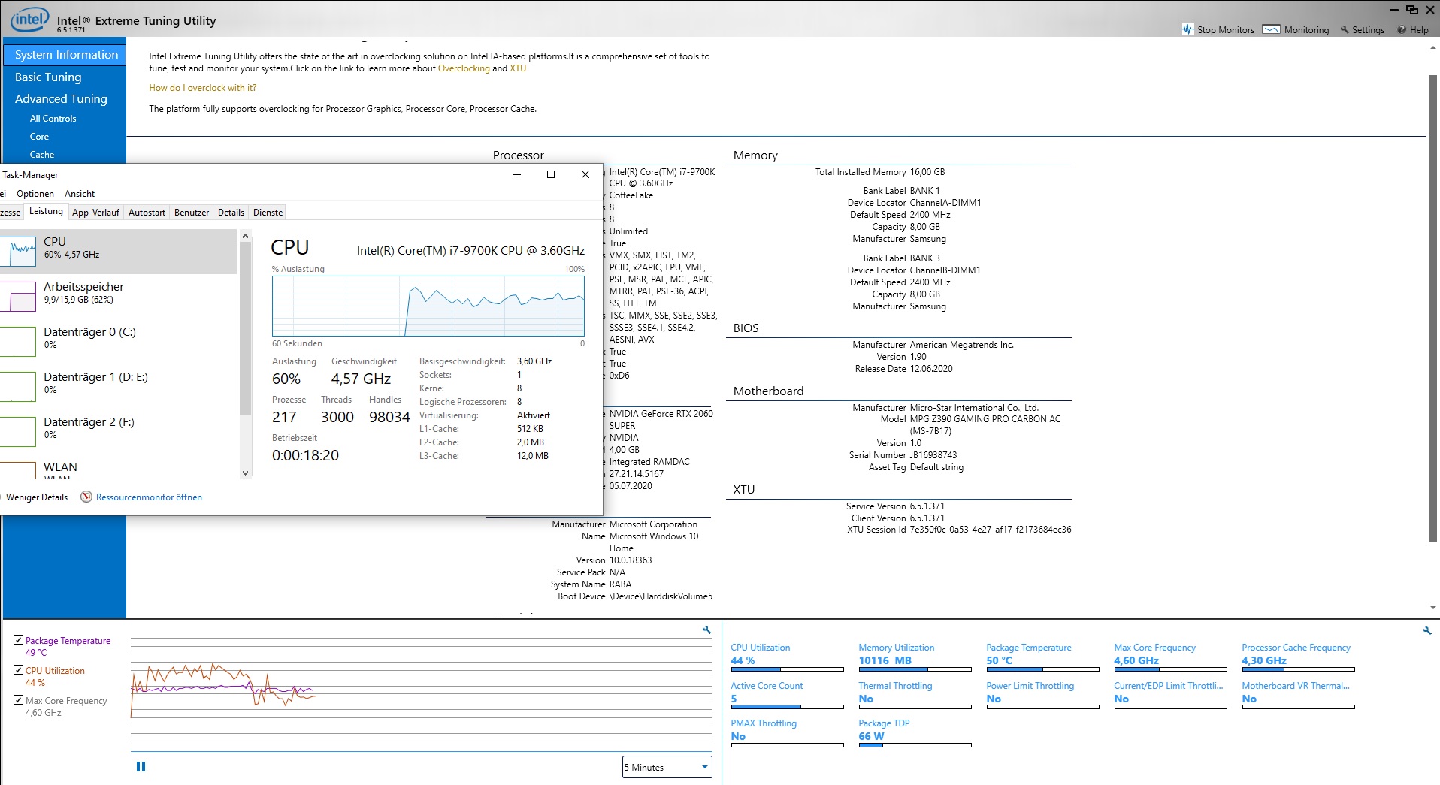Pause the monitoring graph

(x=141, y=767)
